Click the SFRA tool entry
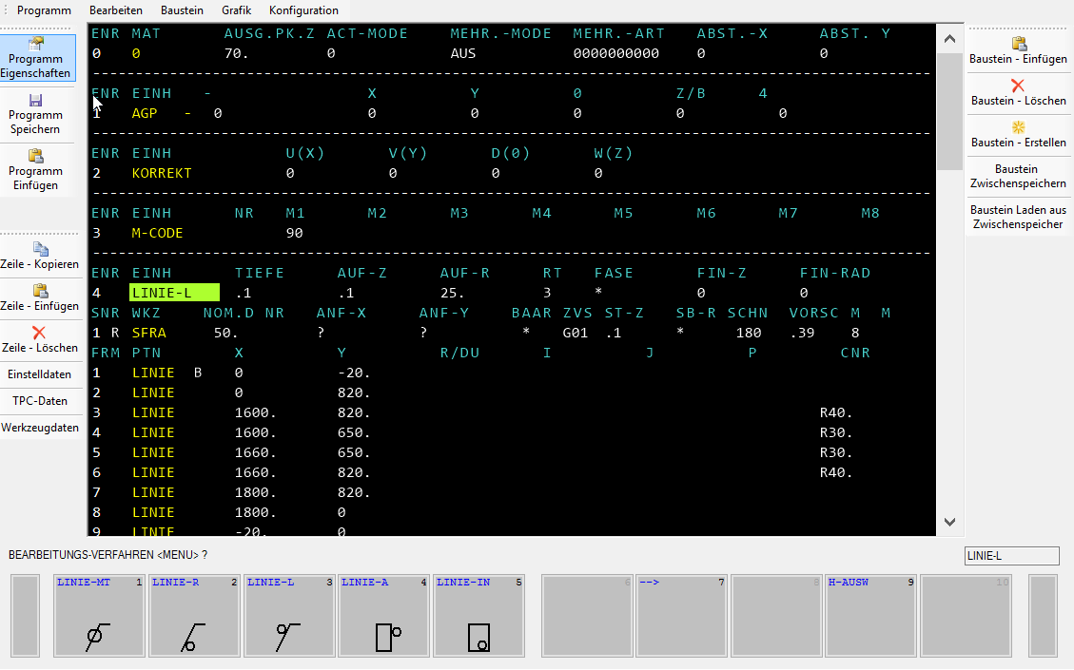Screen dimensions: 1074x670 click(x=149, y=333)
